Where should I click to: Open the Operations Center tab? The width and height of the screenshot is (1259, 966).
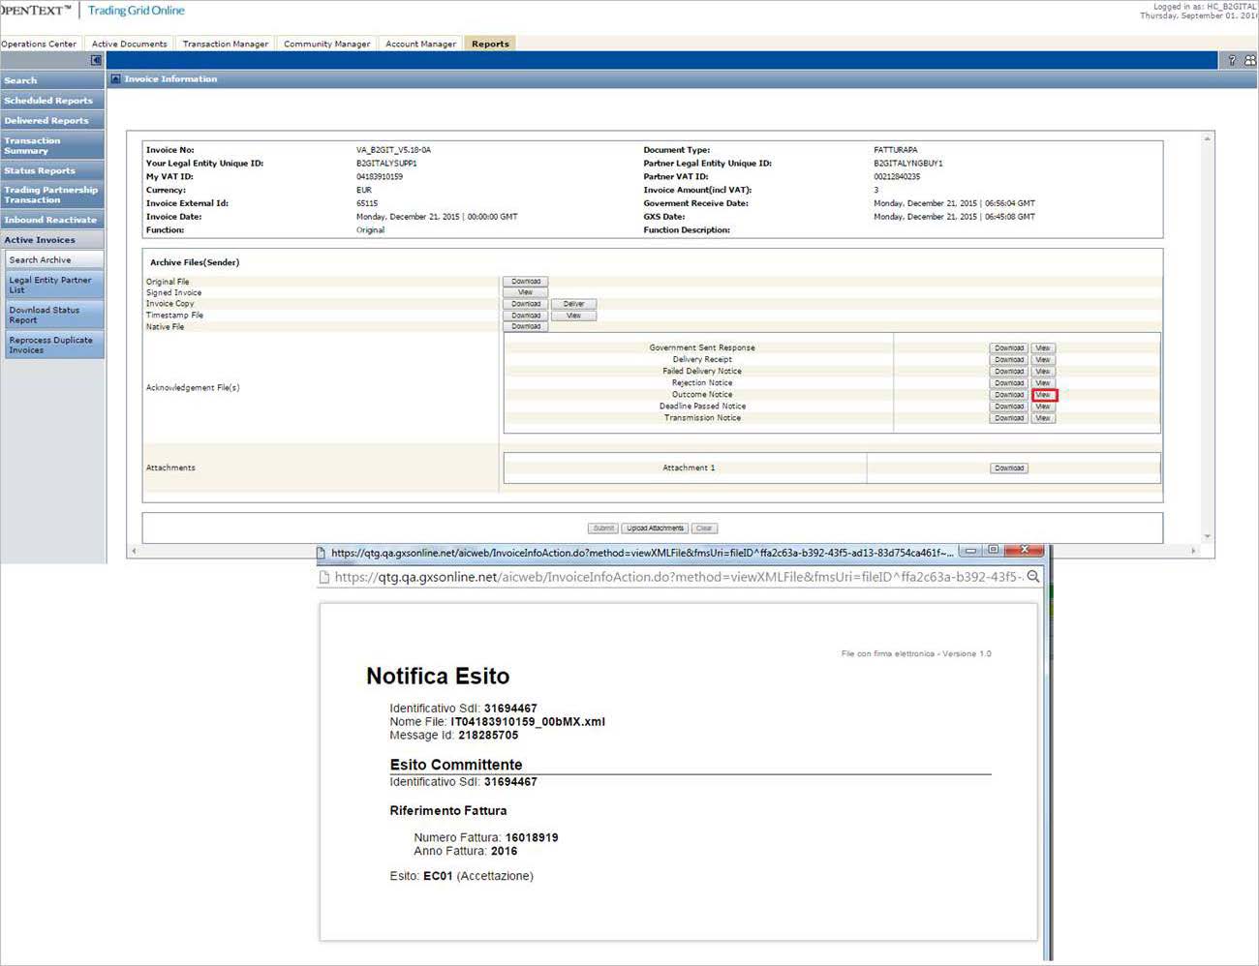pyautogui.click(x=39, y=44)
